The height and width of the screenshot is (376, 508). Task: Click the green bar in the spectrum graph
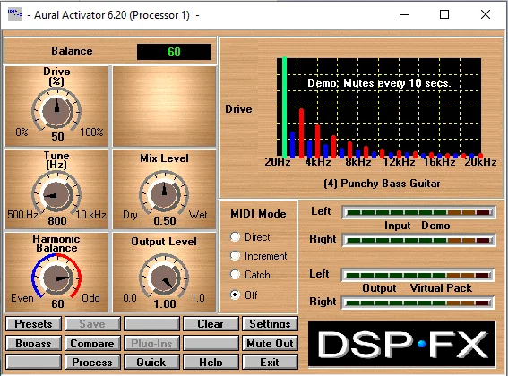point(284,107)
